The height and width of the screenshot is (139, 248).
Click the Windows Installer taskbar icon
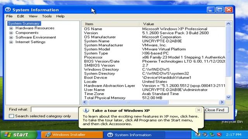[x=48, y=135]
